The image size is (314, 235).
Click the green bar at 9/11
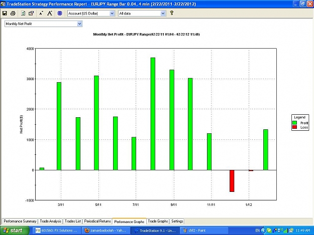[172, 120]
